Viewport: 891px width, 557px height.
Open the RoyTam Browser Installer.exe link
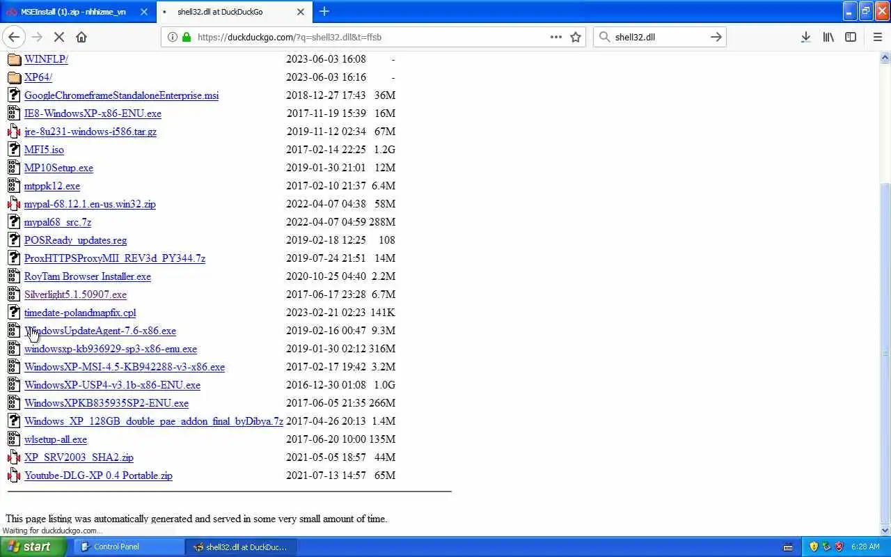(x=88, y=276)
